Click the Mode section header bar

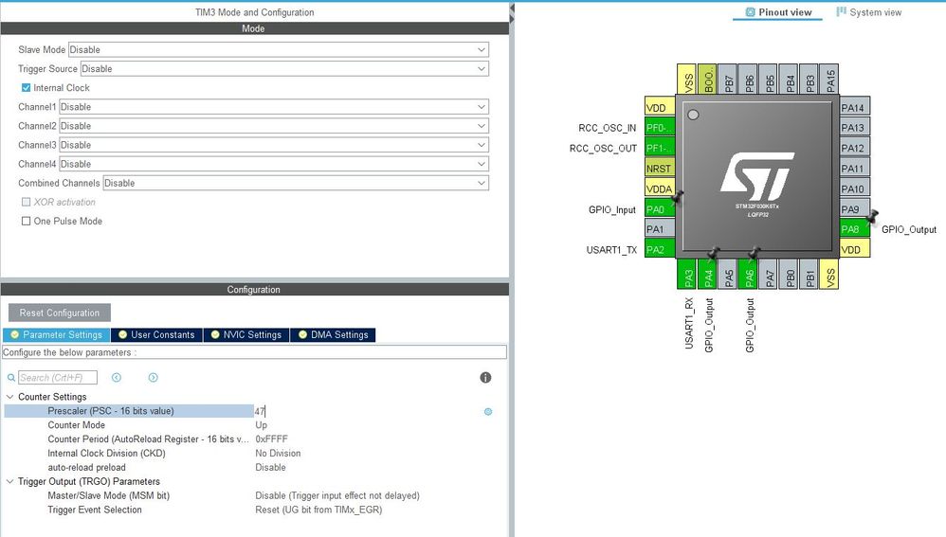coord(255,28)
